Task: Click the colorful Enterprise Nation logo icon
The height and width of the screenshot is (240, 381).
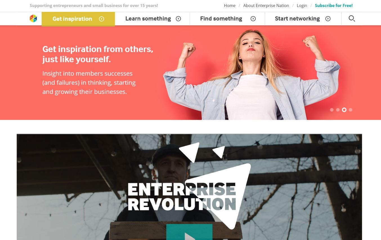Action: click(x=33, y=19)
